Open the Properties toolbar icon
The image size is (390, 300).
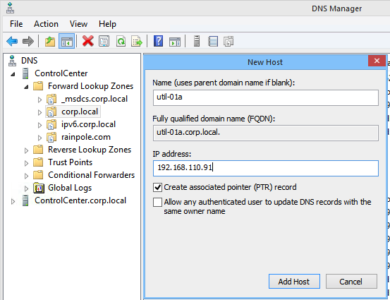[104, 41]
